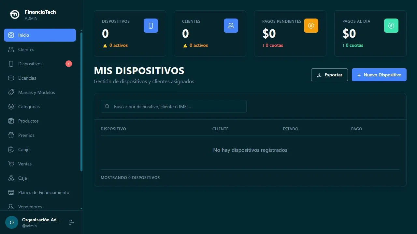
Task: Navigate to Marcas y Modelos
Action: pos(40,92)
